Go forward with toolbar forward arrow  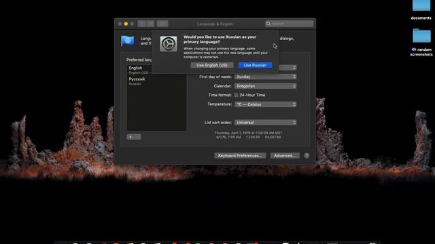(150, 24)
